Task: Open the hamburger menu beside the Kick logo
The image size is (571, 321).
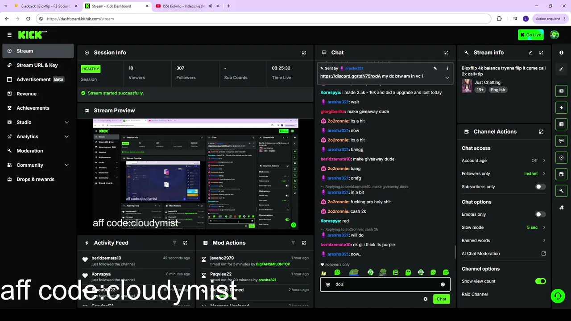Action: 9,35
